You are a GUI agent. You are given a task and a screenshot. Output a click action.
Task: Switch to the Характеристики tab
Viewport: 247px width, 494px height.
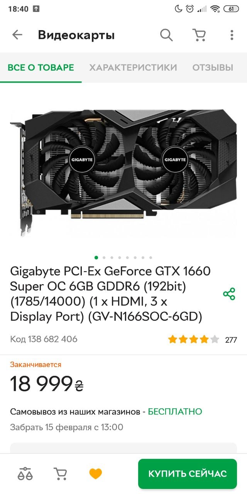[x=133, y=68]
